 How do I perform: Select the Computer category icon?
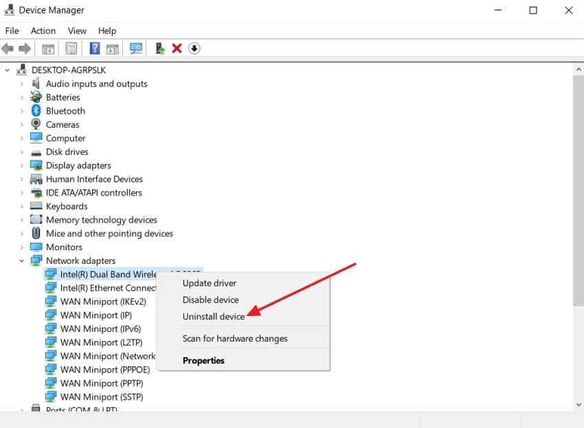(36, 138)
